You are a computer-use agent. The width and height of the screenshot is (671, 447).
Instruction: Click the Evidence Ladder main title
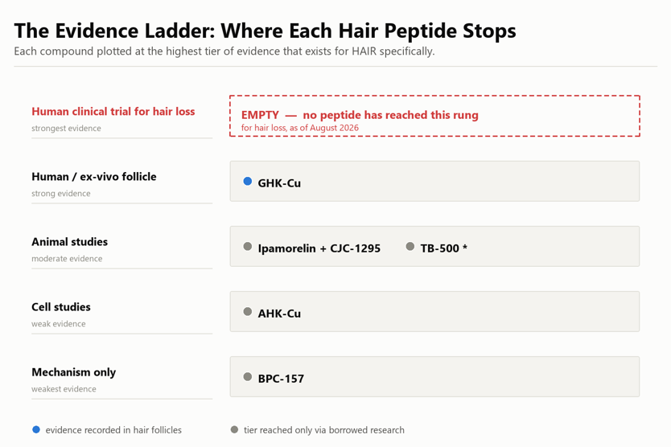[x=265, y=31]
